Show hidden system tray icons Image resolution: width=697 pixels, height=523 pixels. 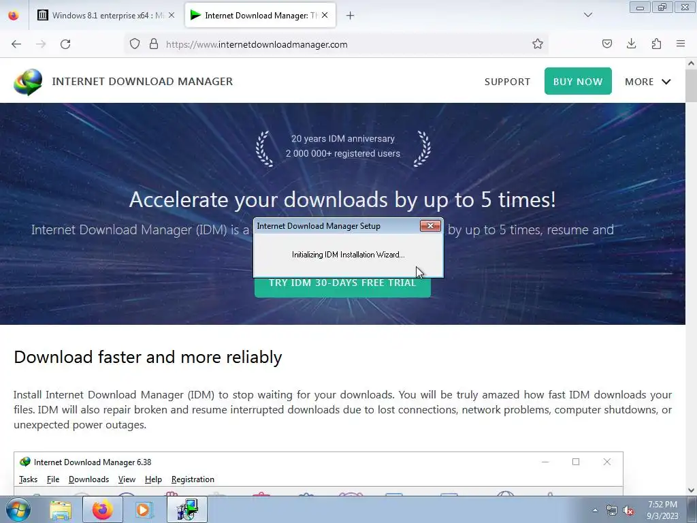click(595, 511)
